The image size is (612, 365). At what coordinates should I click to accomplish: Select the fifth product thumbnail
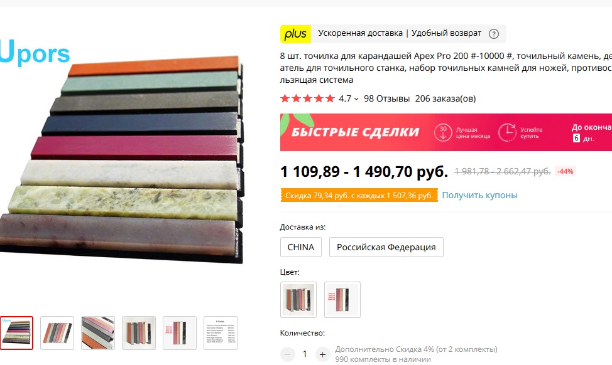[180, 333]
